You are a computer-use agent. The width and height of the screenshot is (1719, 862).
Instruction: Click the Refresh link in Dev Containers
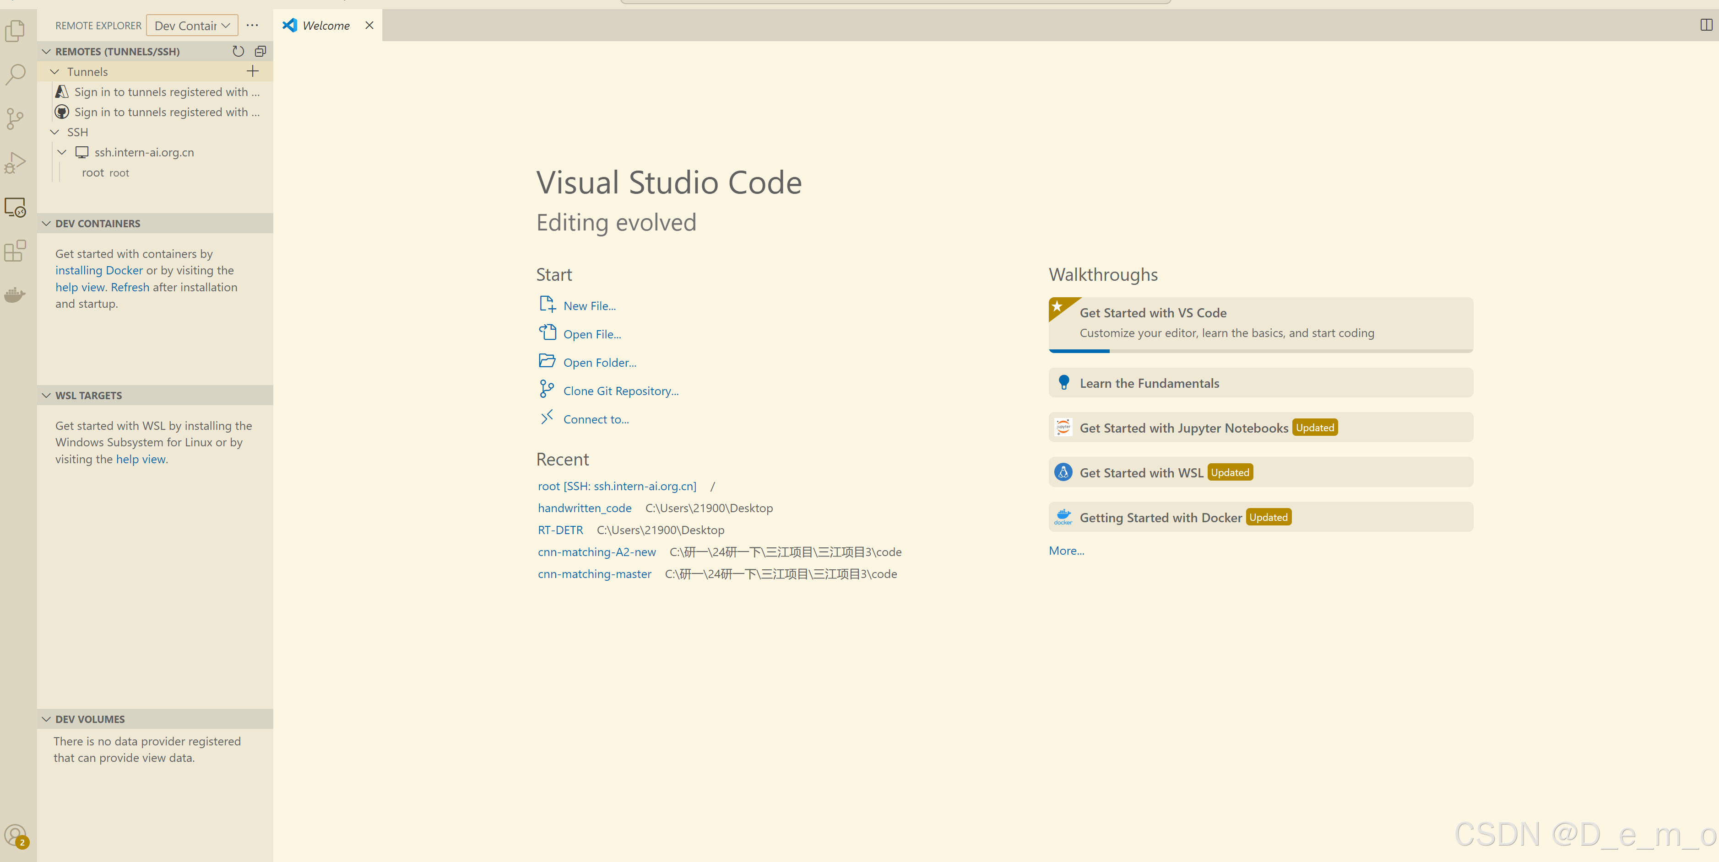tap(130, 287)
